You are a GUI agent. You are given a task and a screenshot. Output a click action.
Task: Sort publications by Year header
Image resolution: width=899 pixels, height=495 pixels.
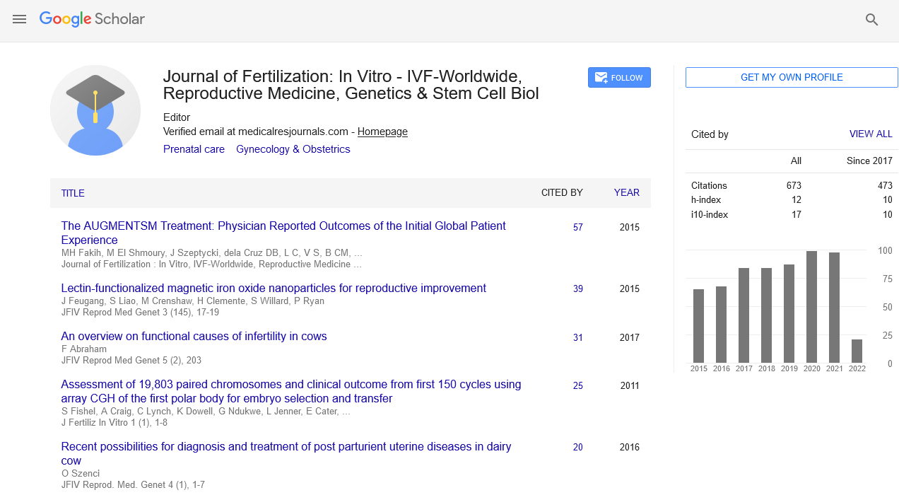pyautogui.click(x=626, y=192)
